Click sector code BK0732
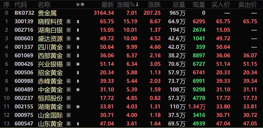Viewport: 263px width, 128px height. coord(24,13)
